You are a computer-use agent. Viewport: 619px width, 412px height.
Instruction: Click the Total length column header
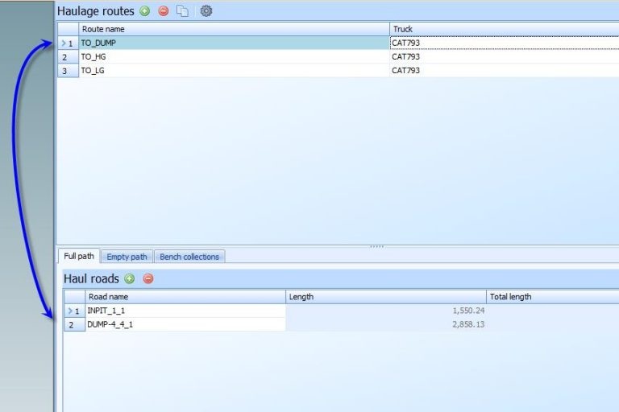552,297
